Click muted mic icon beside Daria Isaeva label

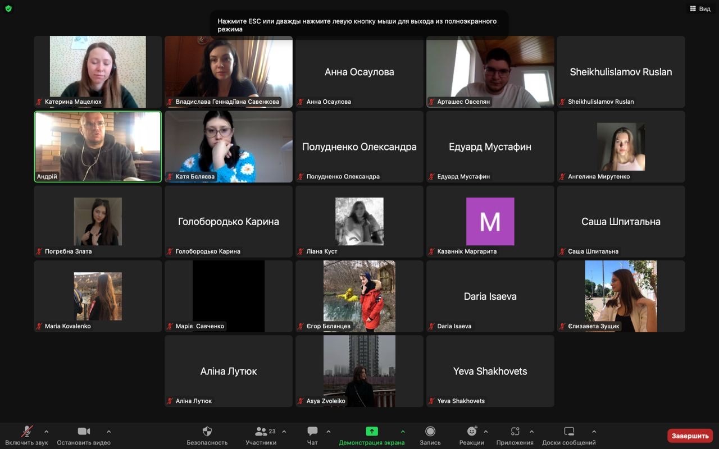click(432, 326)
